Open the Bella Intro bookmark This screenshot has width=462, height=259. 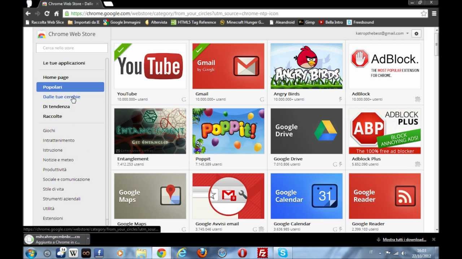[x=331, y=22]
